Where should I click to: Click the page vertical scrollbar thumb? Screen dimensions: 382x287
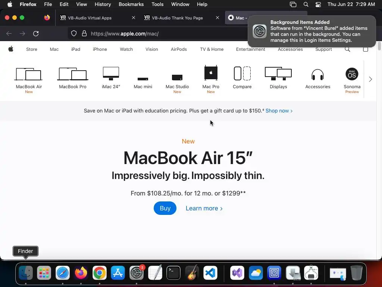pos(379,46)
